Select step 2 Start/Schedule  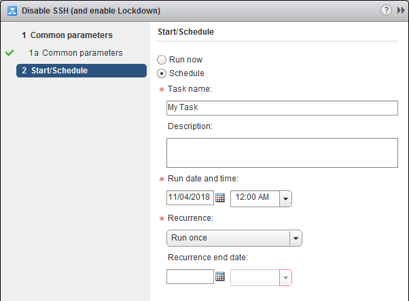click(x=80, y=71)
